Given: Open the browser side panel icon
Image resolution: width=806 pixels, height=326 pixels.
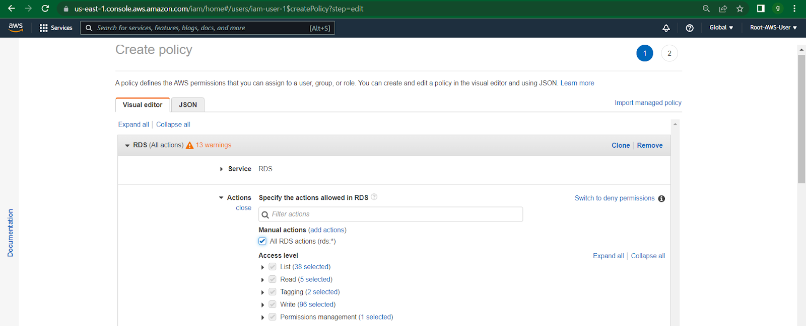Looking at the screenshot, I should coord(761,9).
